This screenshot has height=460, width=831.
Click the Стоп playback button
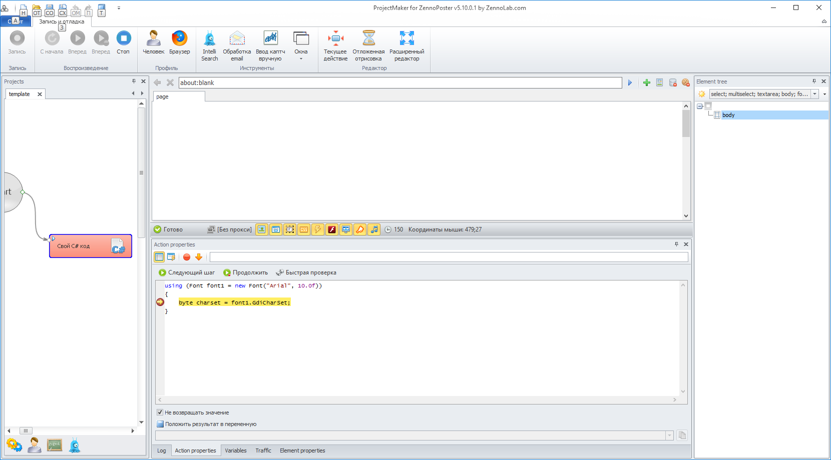[x=123, y=42]
